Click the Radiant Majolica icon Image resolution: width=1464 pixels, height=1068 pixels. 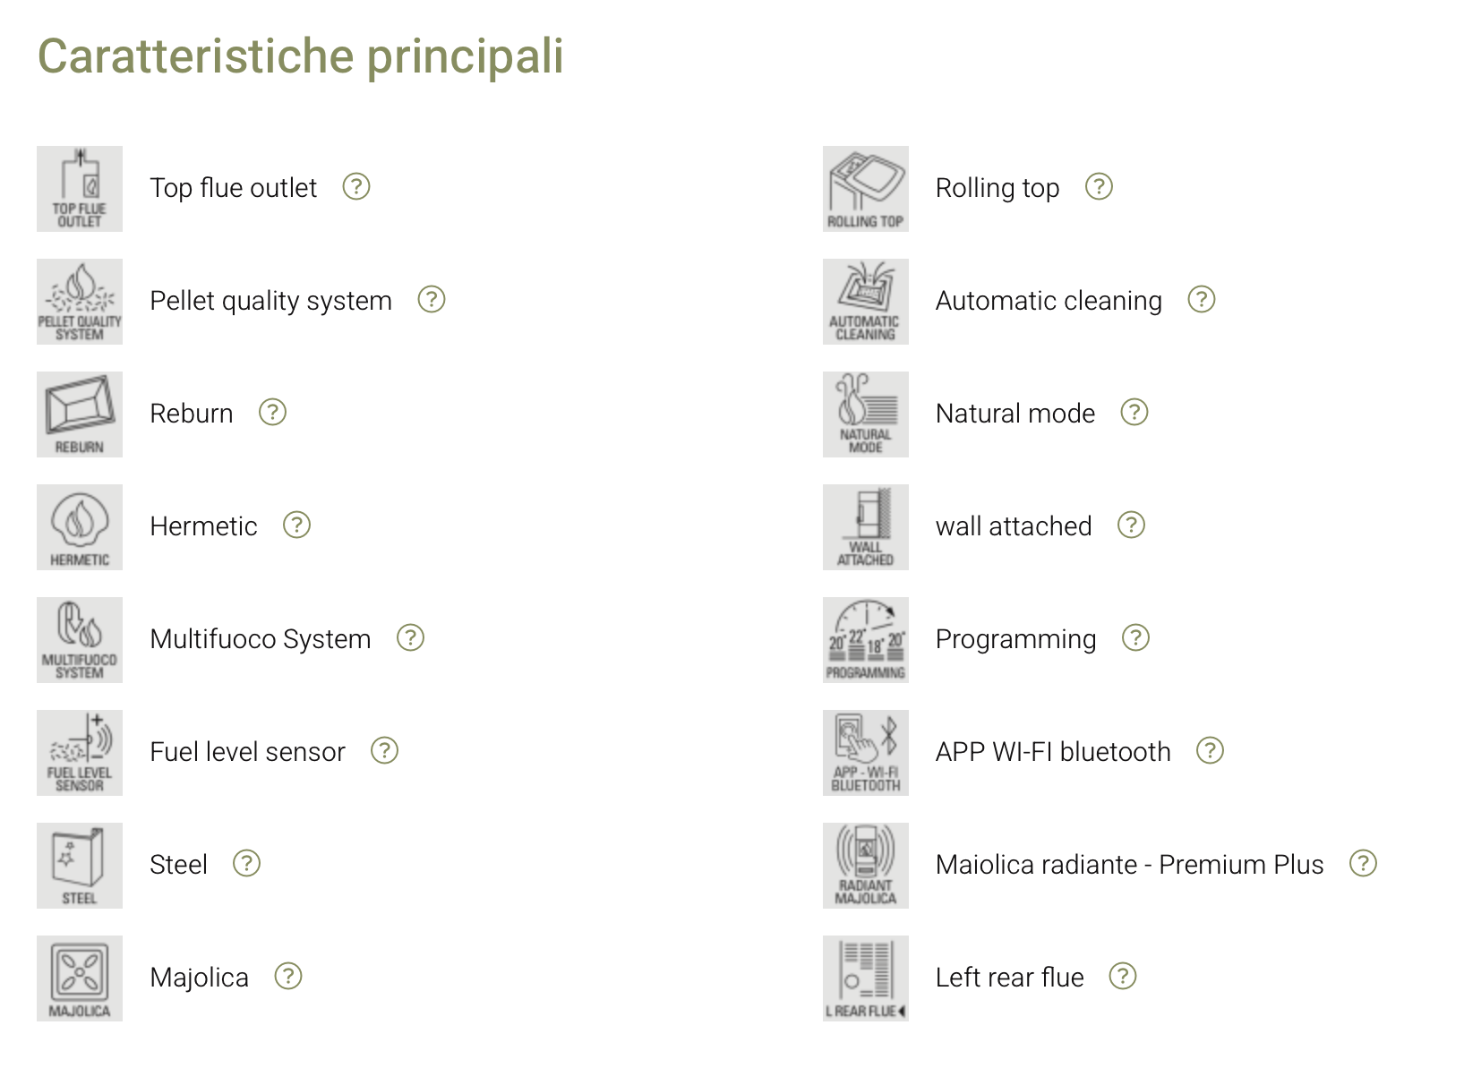(x=865, y=866)
